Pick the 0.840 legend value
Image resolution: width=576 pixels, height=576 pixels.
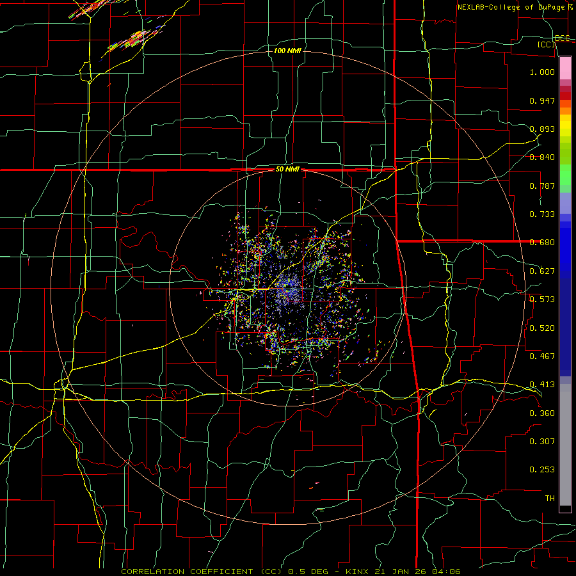point(542,157)
